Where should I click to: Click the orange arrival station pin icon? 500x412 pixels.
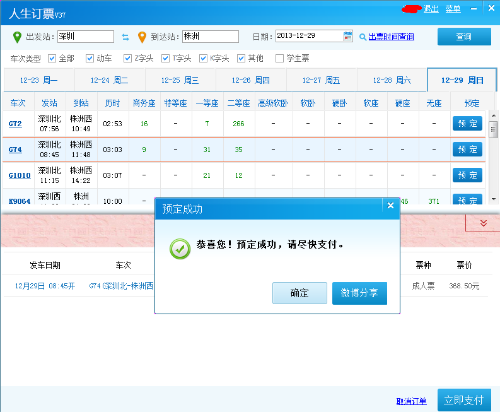pos(142,37)
